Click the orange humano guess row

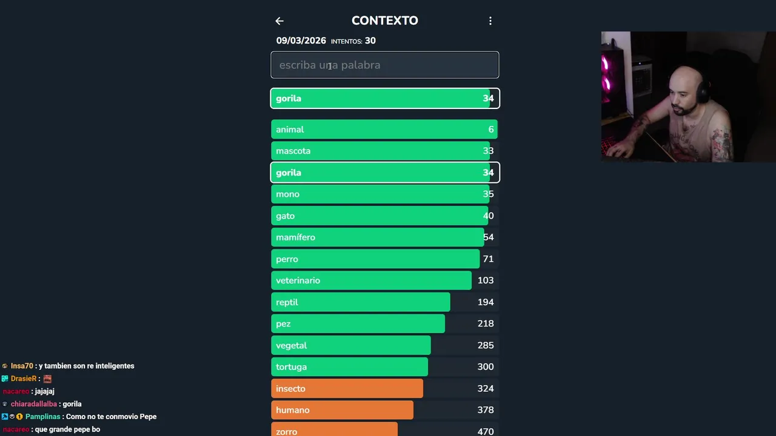point(384,410)
